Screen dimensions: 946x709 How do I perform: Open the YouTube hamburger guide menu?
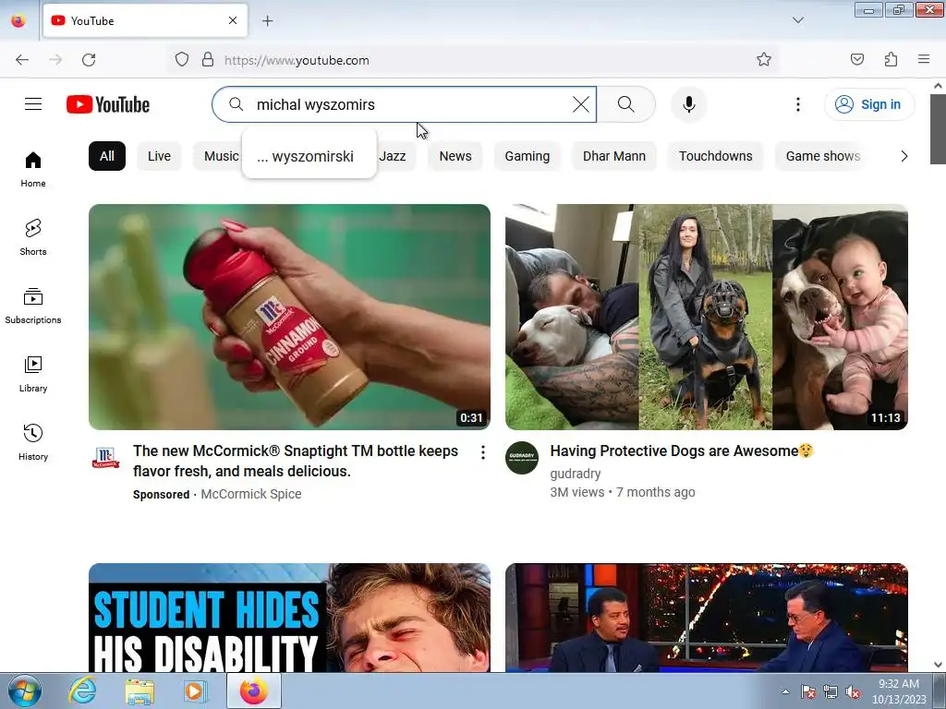[x=33, y=104]
